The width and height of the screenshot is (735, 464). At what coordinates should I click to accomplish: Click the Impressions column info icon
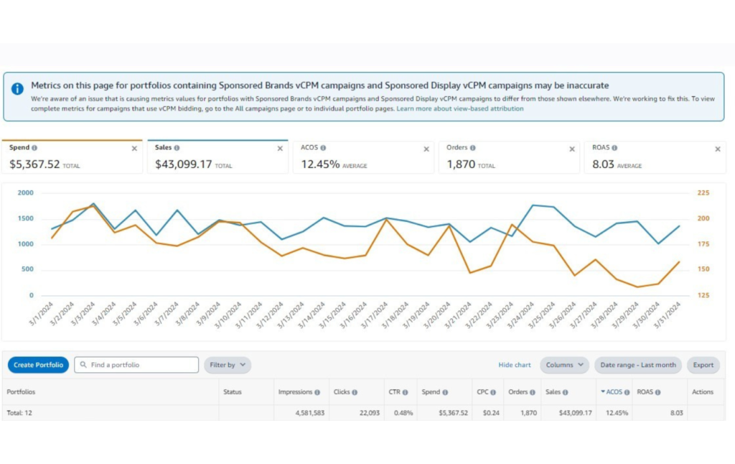(317, 392)
